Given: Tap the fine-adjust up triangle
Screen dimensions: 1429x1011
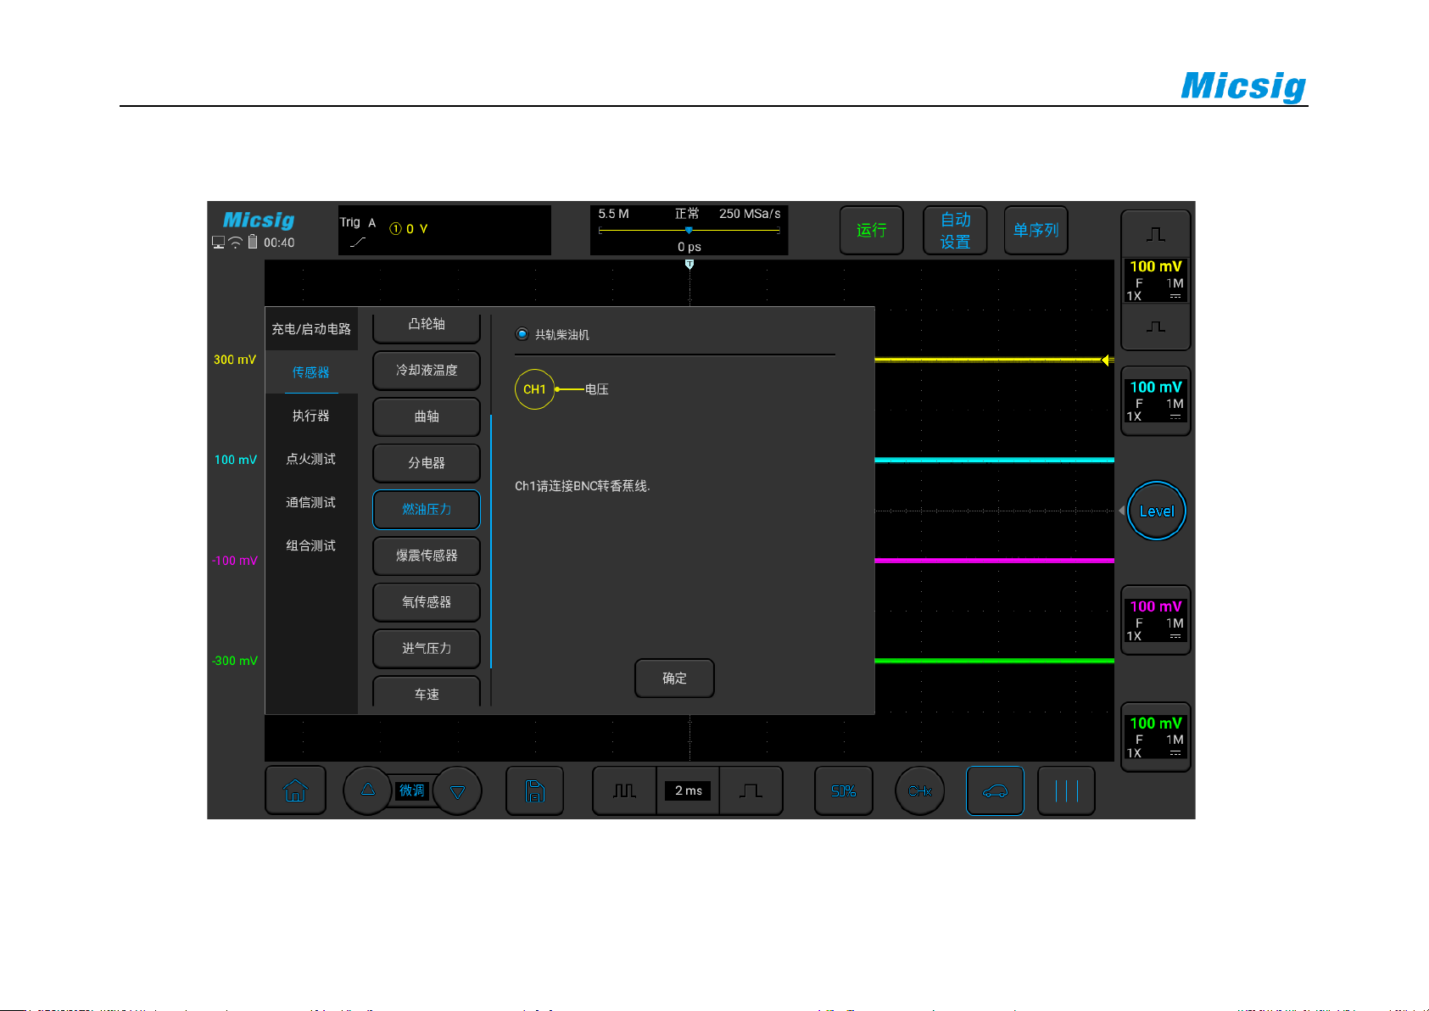Looking at the screenshot, I should pos(368,790).
